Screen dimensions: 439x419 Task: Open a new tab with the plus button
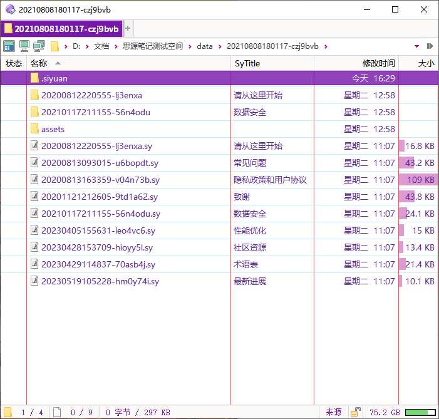point(128,29)
